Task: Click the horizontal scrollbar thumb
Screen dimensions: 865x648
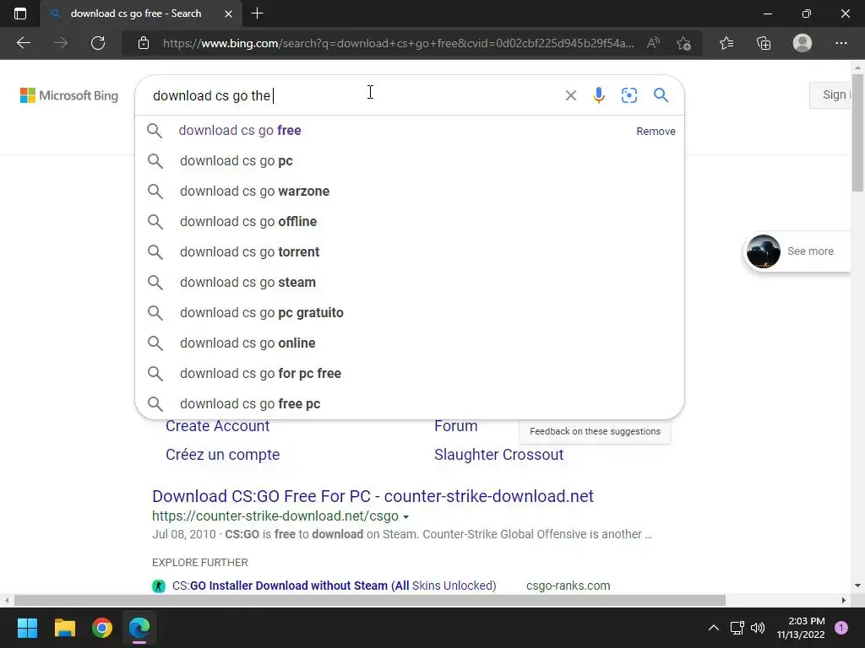Action: (x=370, y=600)
